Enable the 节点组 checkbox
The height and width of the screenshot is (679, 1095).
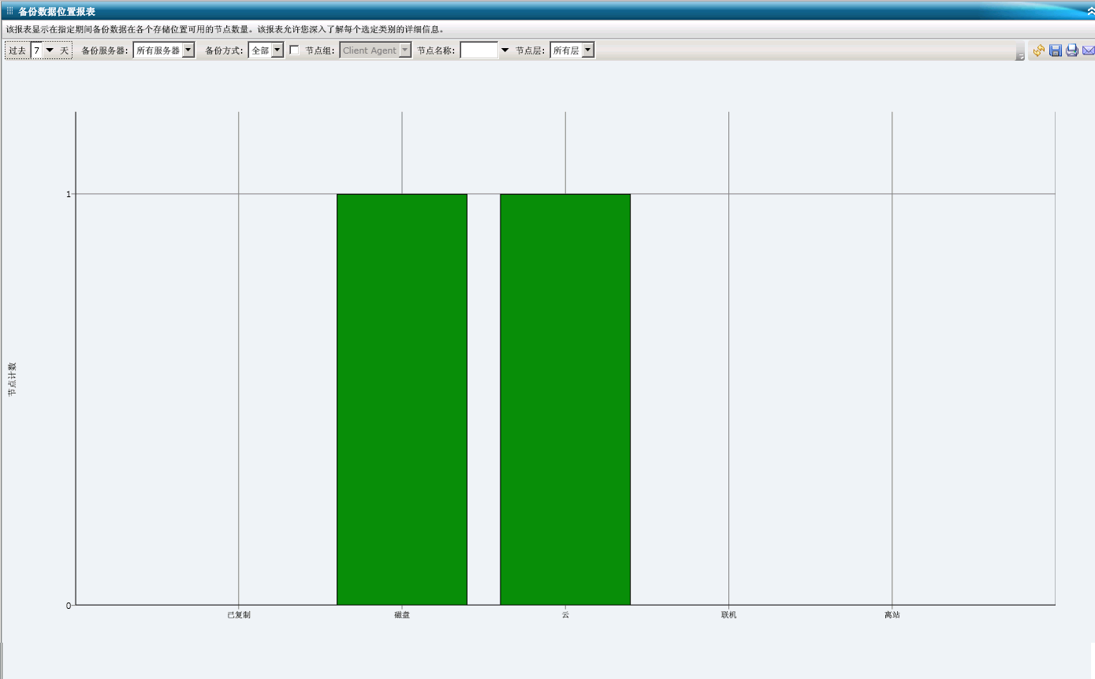[x=294, y=50]
